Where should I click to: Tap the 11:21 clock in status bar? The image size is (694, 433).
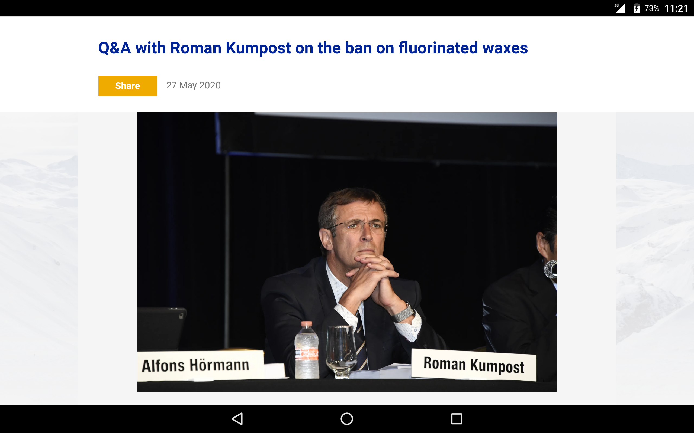click(x=676, y=8)
